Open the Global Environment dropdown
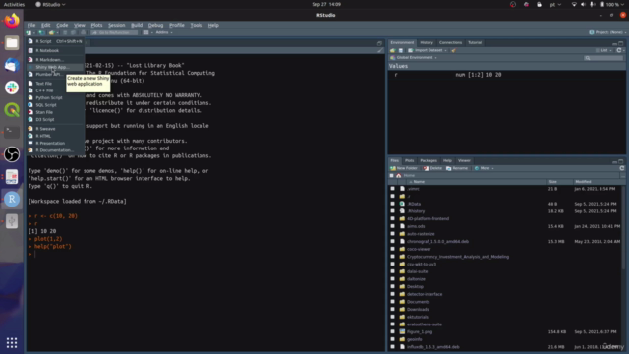629x354 pixels. [x=414, y=58]
